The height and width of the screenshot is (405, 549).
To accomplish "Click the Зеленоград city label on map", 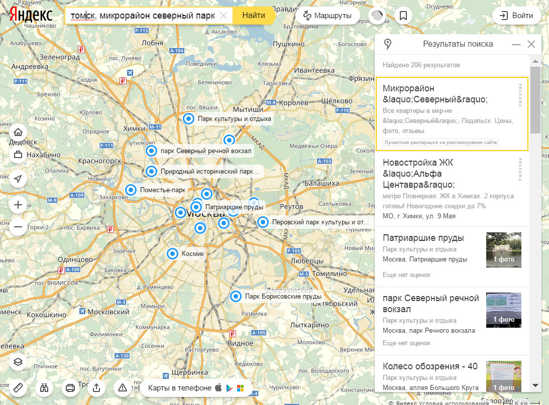I will (x=60, y=57).
